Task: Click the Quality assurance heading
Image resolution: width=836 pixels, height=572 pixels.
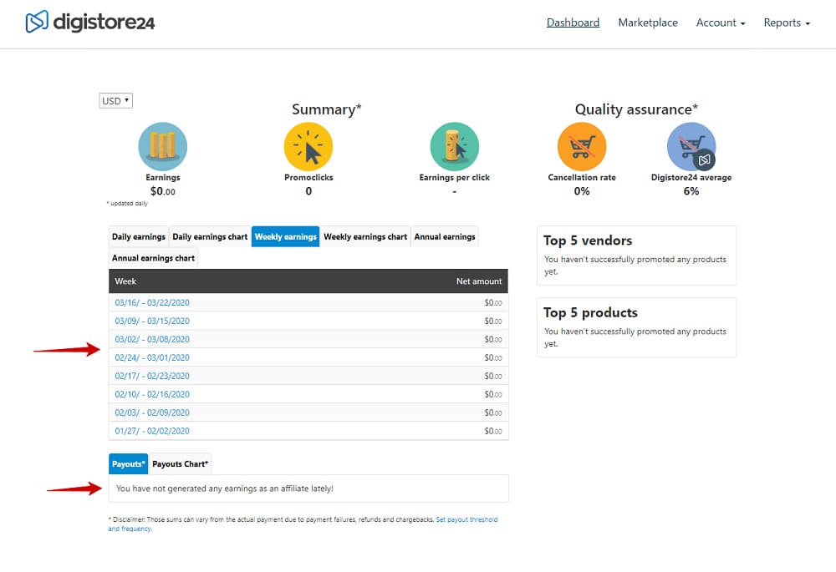Action: [636, 109]
